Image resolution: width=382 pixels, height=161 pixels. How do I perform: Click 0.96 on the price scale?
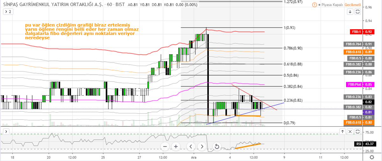[368, 7]
